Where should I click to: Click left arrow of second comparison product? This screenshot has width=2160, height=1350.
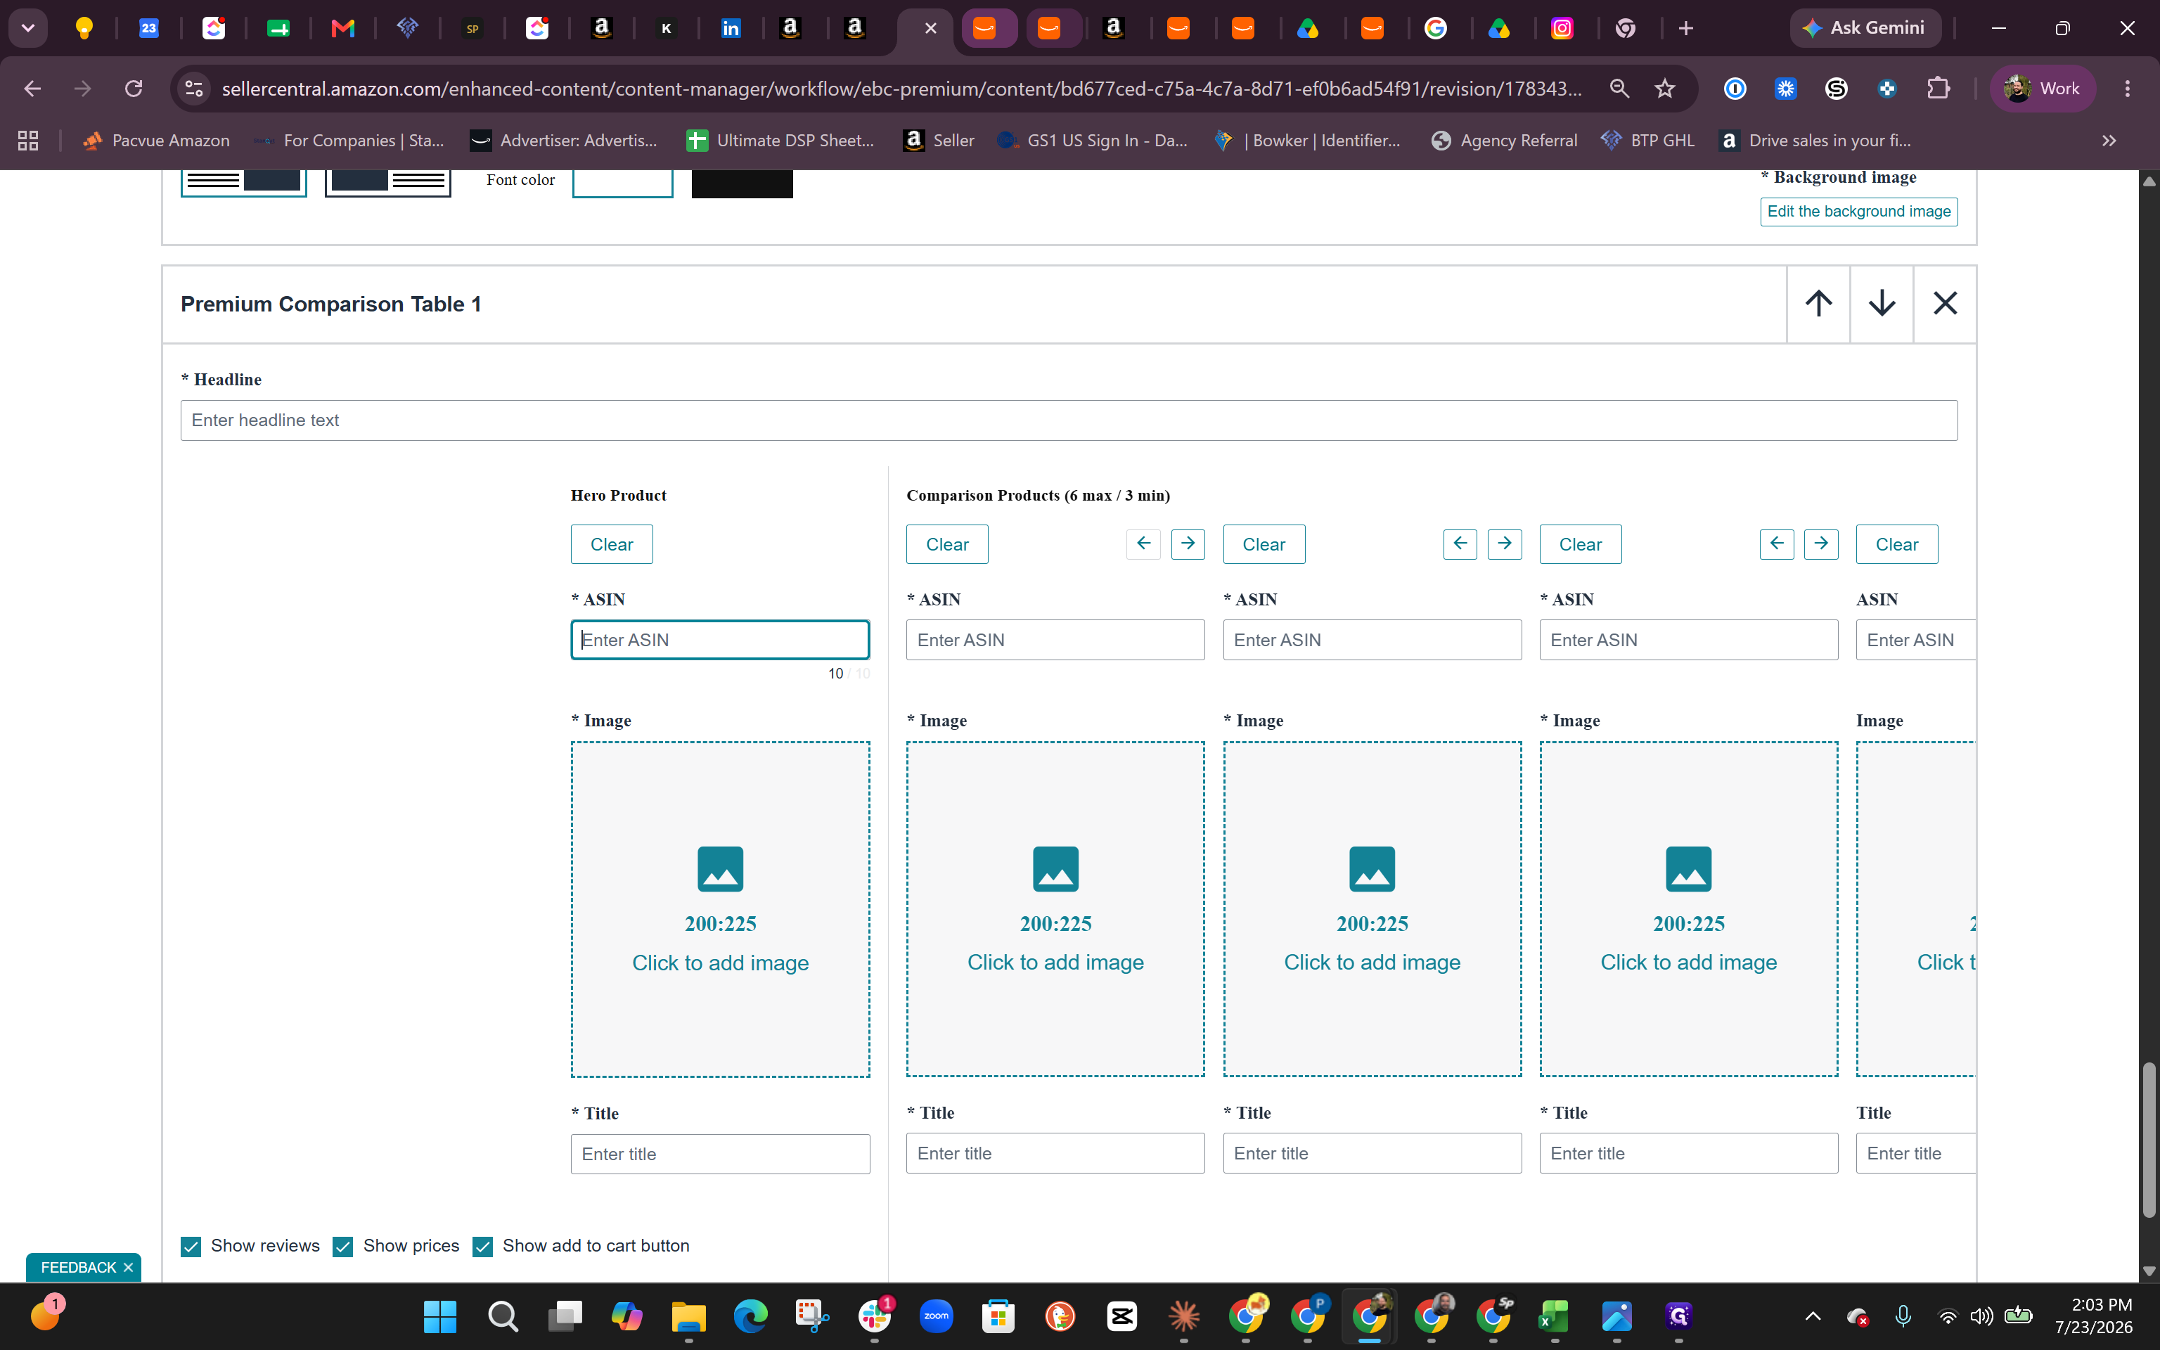[1460, 544]
